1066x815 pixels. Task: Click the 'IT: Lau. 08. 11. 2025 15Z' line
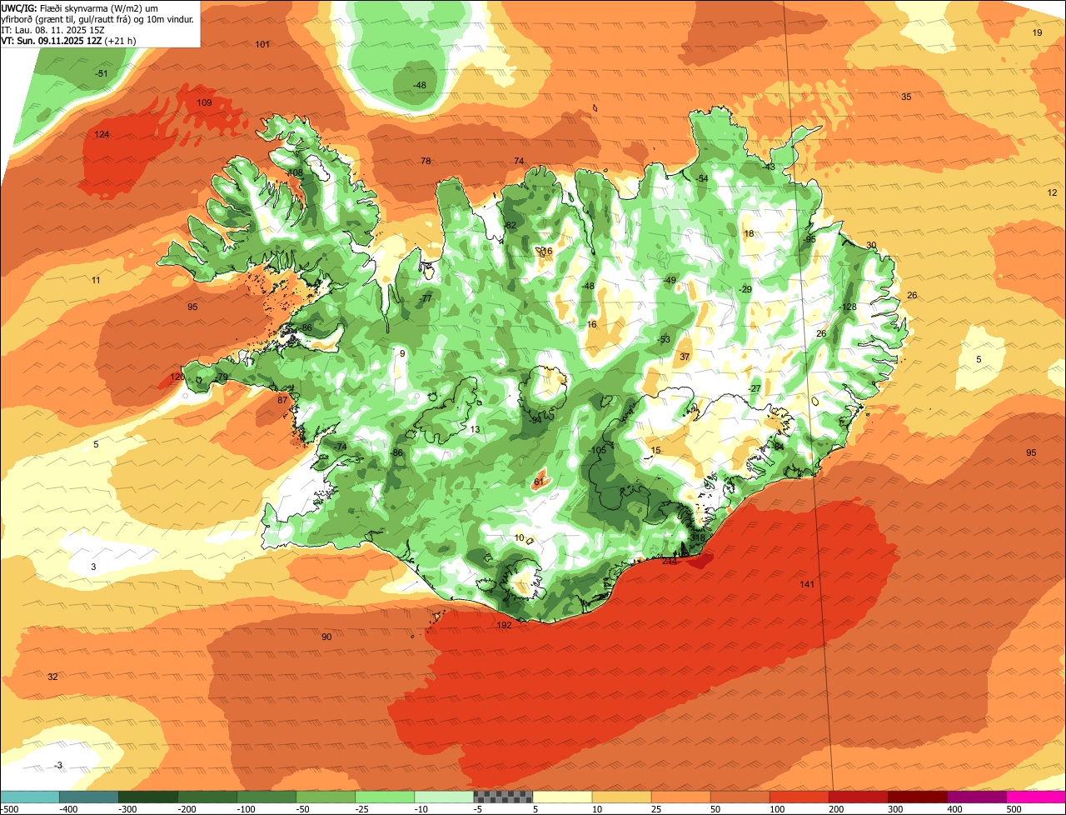52,29
